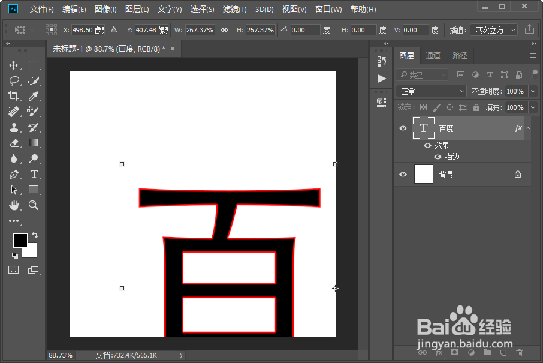The width and height of the screenshot is (543, 363).
Task: Select the History Brush tool
Action: tap(34, 127)
